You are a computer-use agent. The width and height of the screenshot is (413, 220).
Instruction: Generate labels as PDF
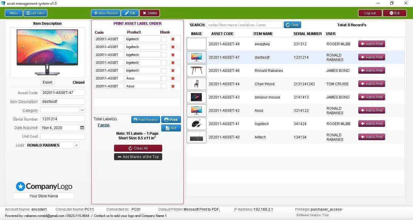click(171, 128)
